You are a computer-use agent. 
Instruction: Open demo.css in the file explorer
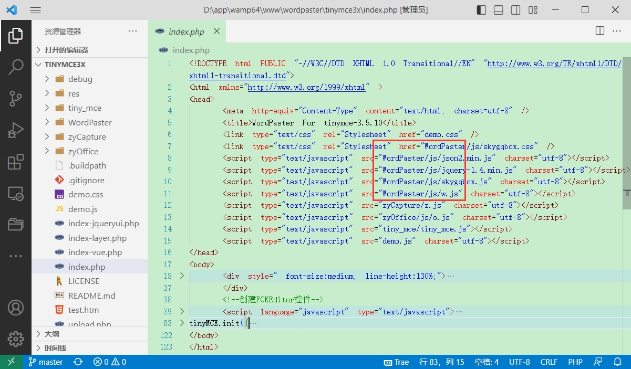pyautogui.click(x=85, y=195)
